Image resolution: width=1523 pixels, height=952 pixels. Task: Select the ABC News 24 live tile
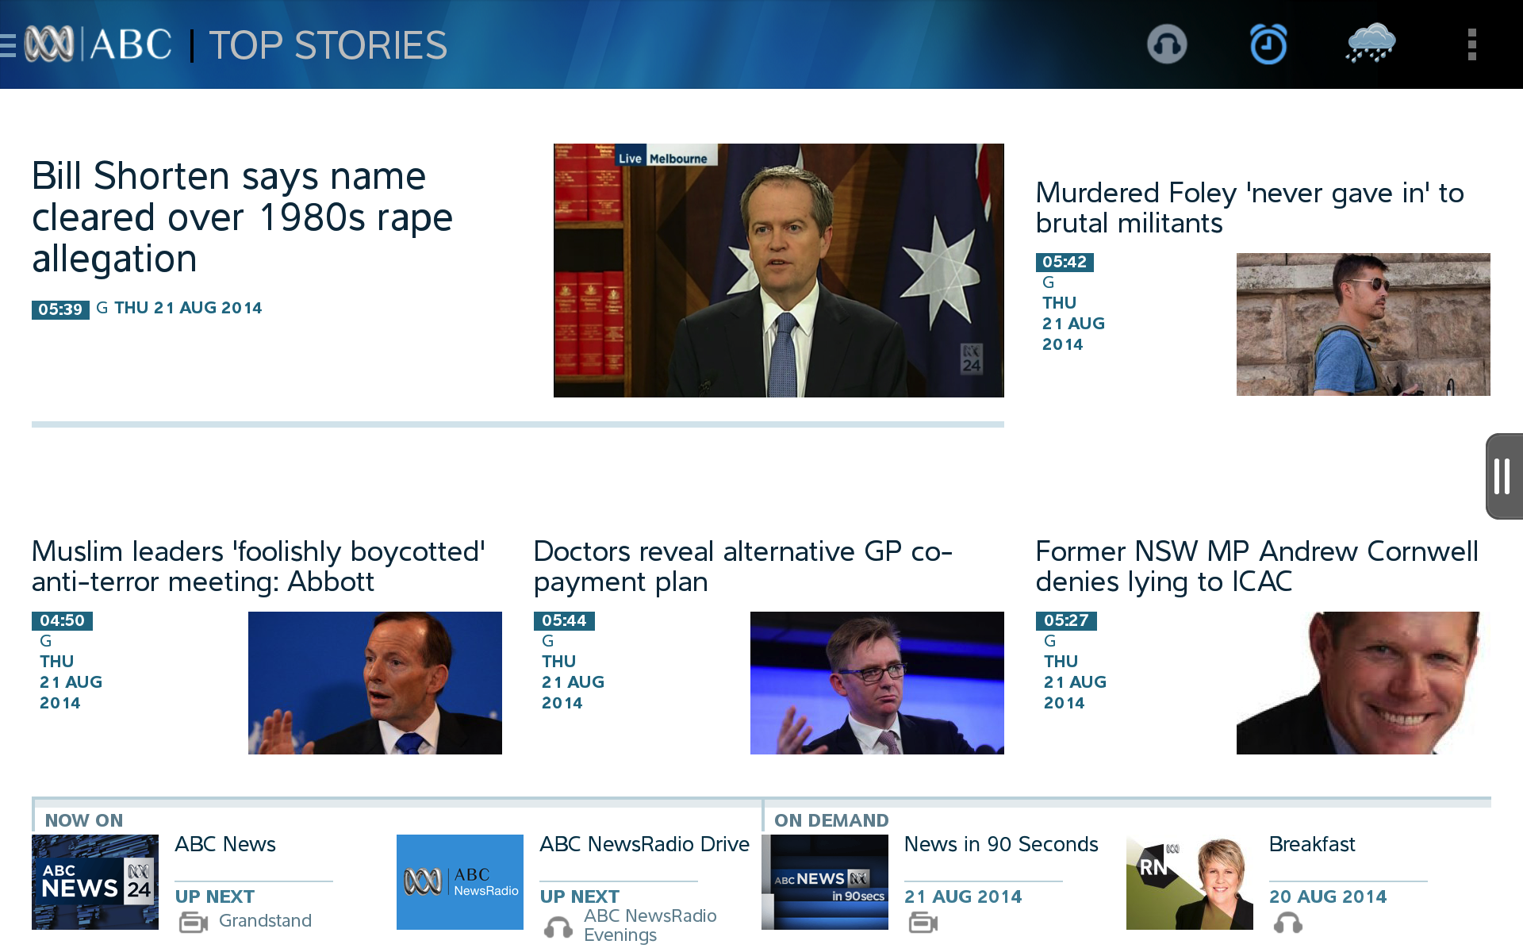coord(95,881)
